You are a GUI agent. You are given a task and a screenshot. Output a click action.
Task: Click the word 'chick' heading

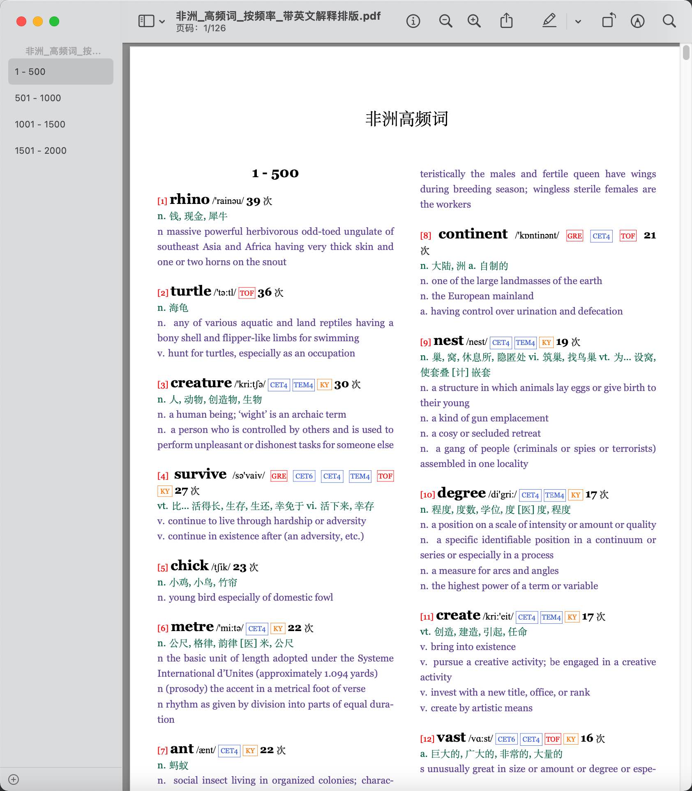click(189, 565)
